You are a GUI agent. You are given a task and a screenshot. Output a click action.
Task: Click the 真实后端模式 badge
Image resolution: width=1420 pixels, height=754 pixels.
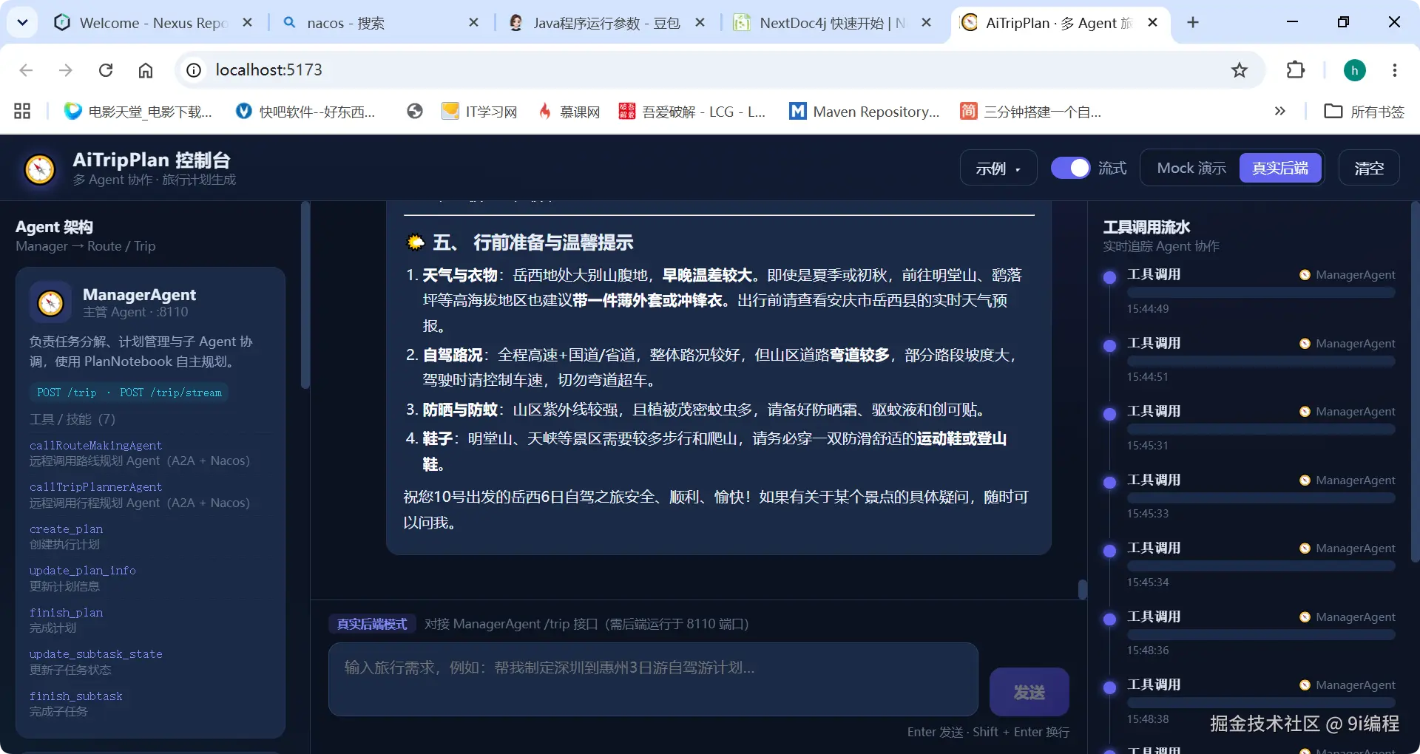click(x=372, y=624)
